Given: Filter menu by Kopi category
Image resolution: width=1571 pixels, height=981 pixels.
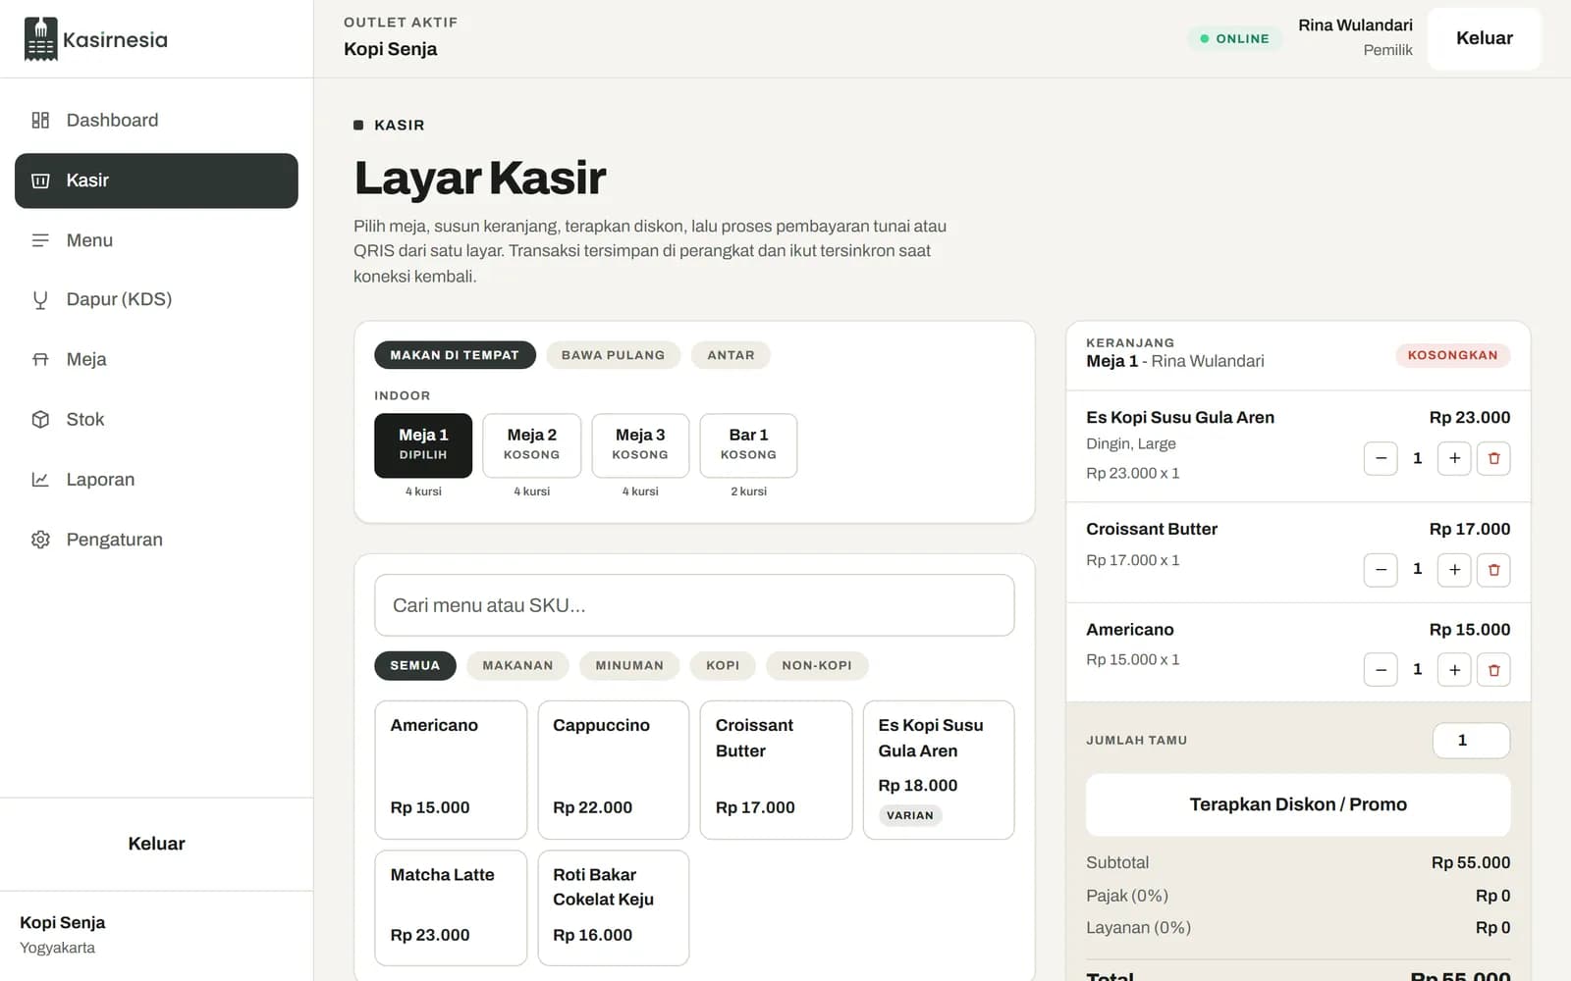Looking at the screenshot, I should (723, 665).
